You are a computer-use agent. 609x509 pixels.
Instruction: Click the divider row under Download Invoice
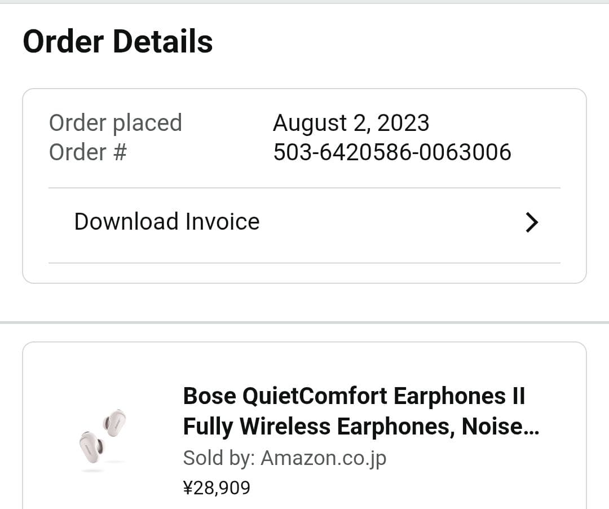pyautogui.click(x=304, y=262)
